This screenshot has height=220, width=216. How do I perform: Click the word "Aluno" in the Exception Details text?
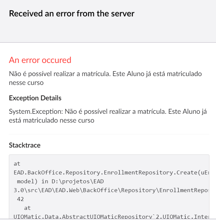[189, 111]
